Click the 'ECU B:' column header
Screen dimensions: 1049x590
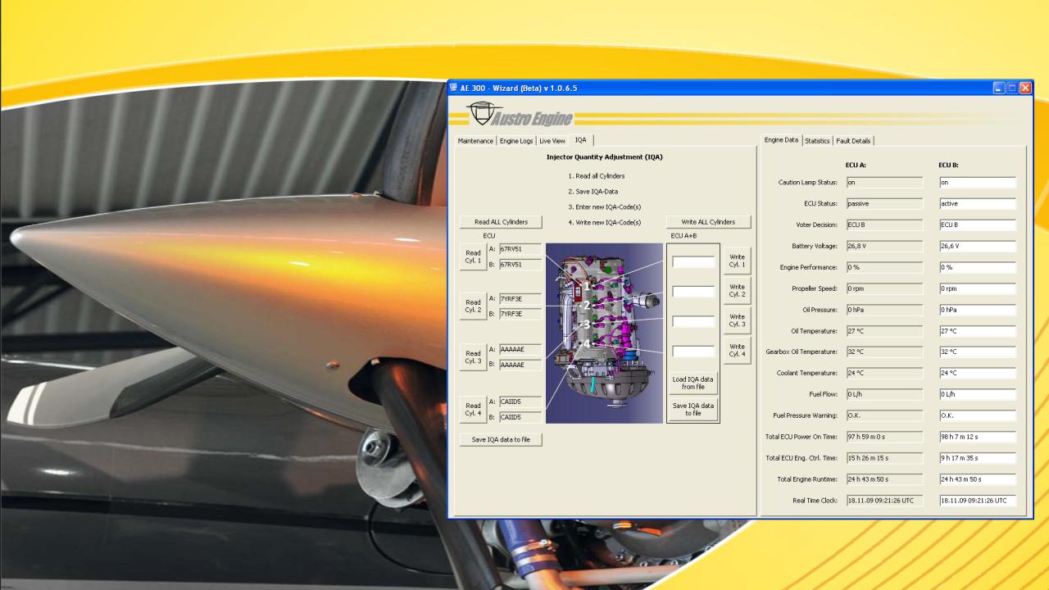948,165
